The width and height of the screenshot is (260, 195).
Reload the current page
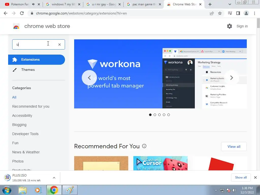[x=22, y=13]
